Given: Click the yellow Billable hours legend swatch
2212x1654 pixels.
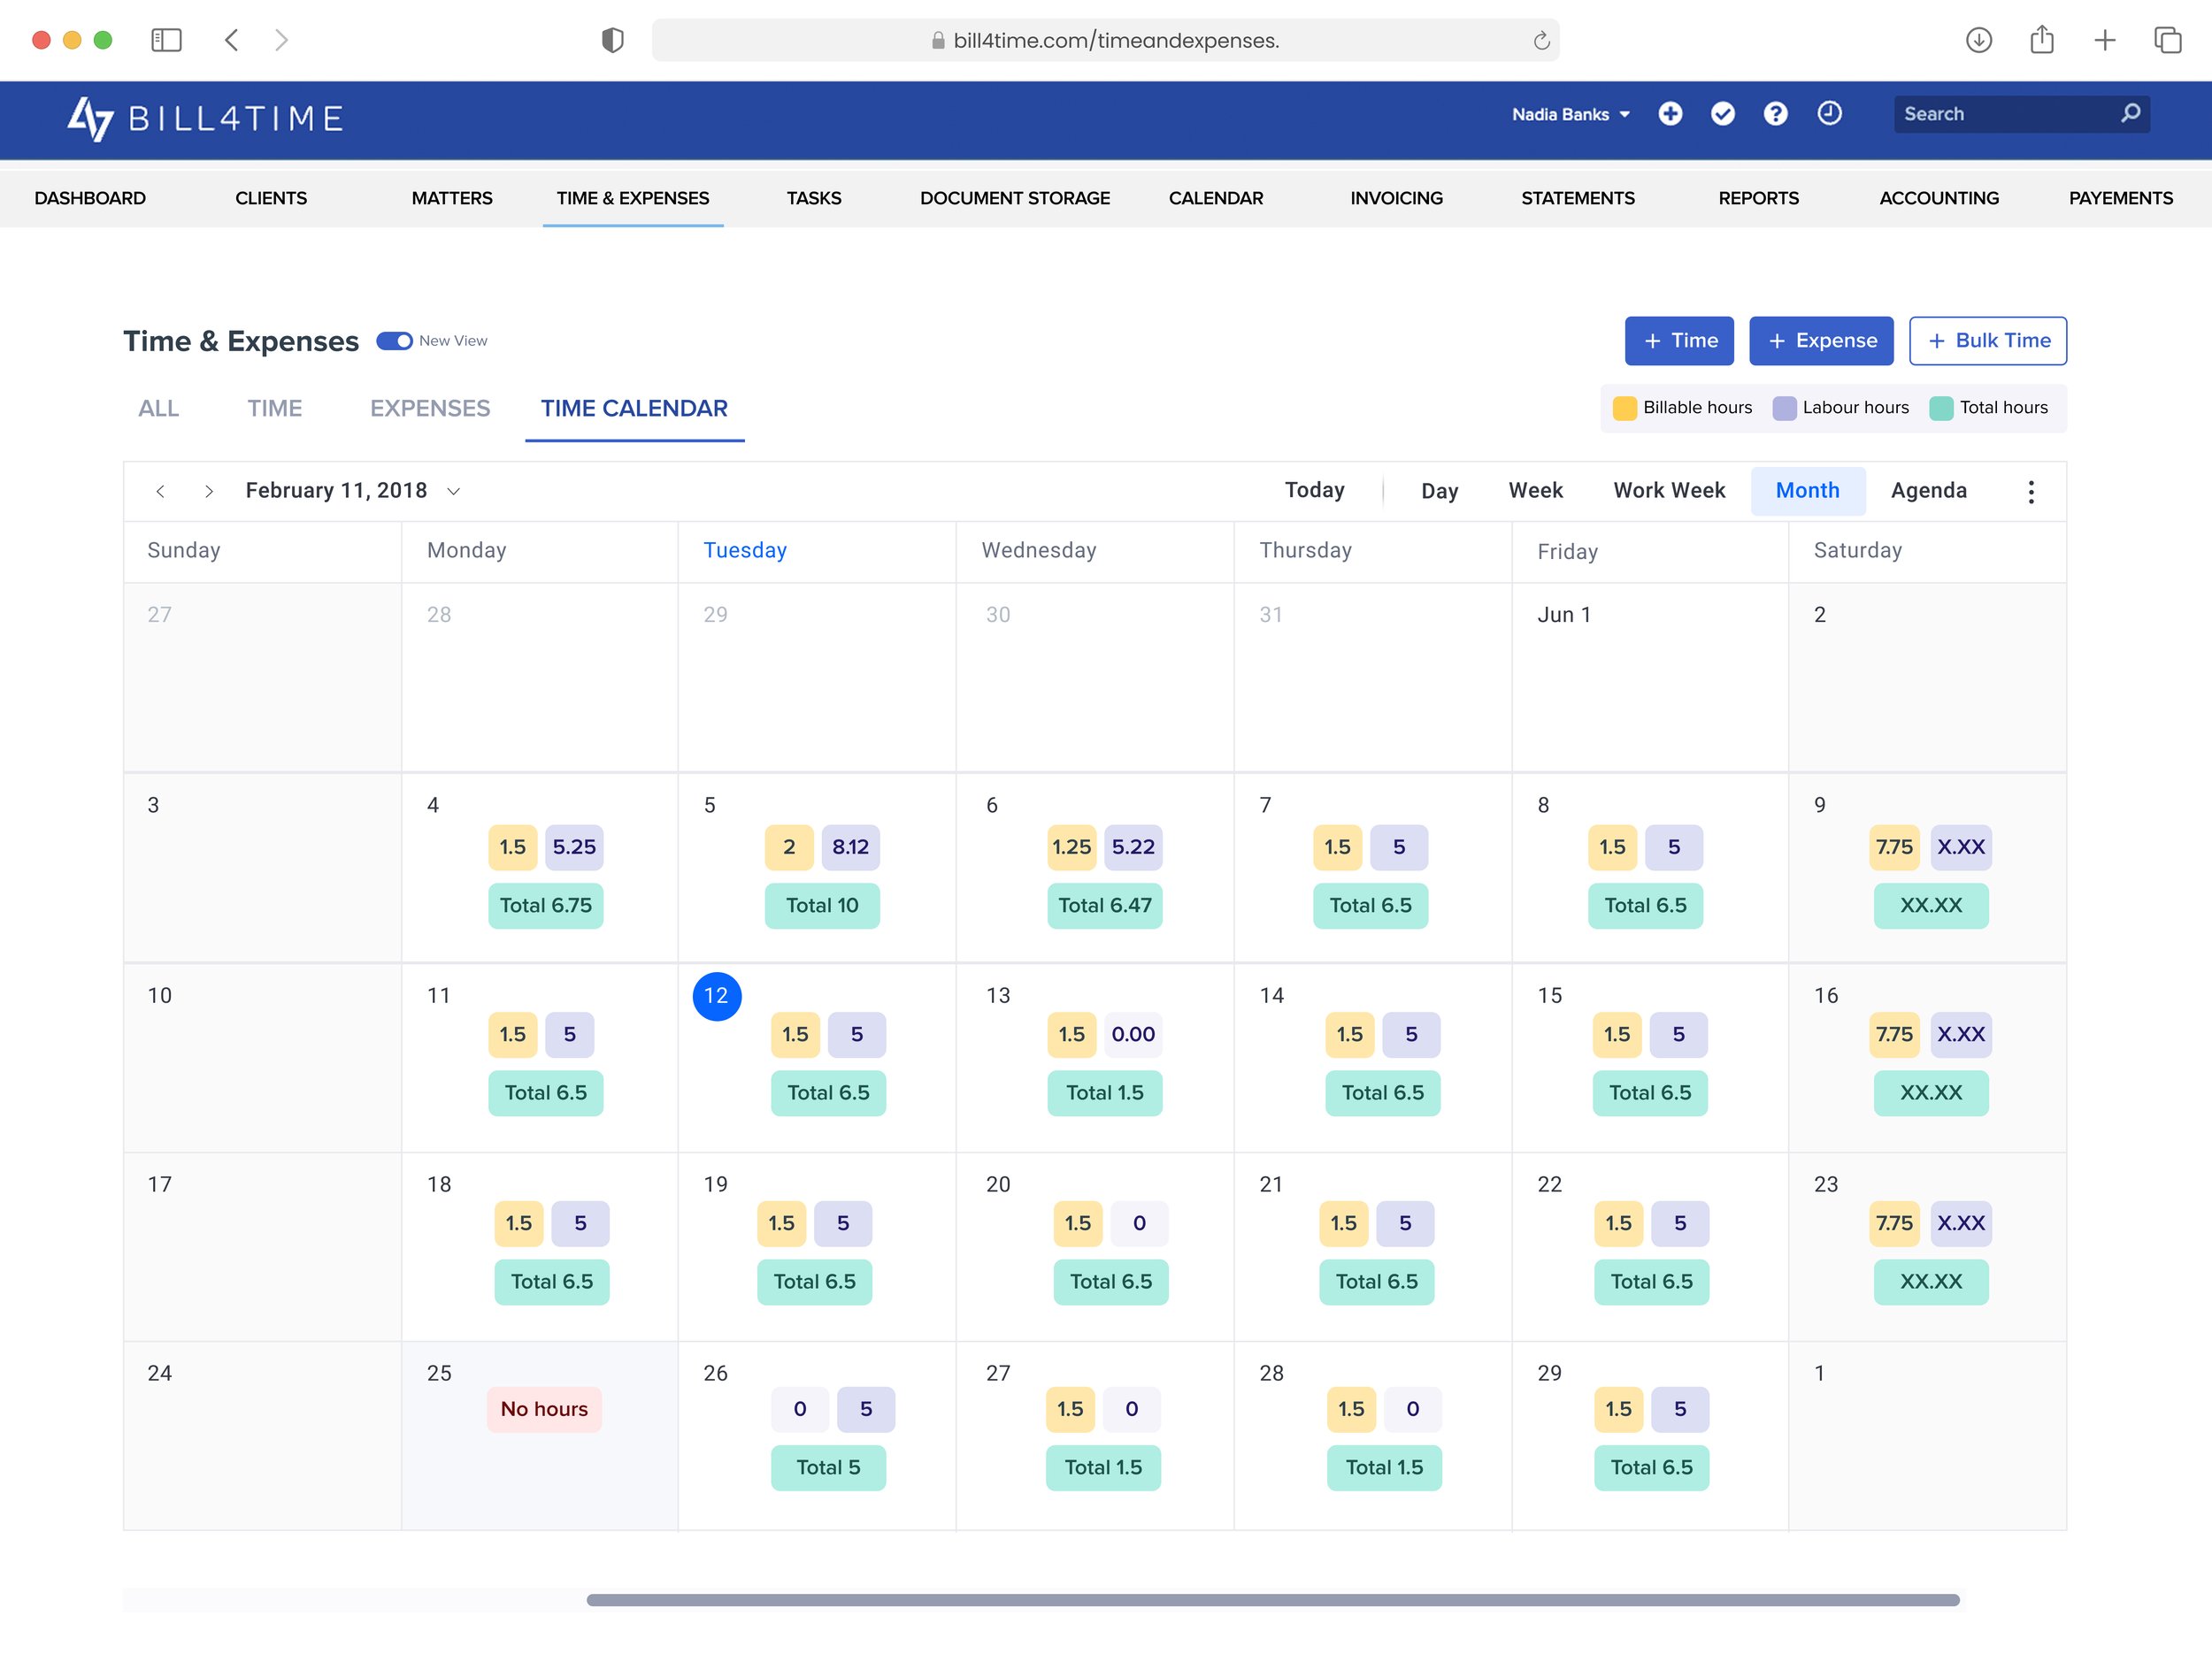Looking at the screenshot, I should [1624, 408].
